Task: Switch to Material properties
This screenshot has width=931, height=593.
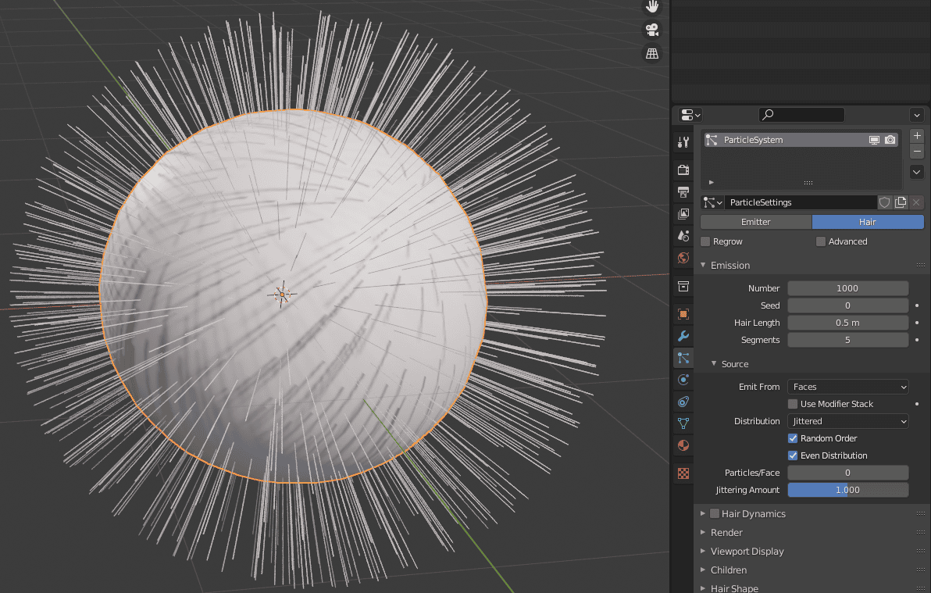Action: pos(683,445)
